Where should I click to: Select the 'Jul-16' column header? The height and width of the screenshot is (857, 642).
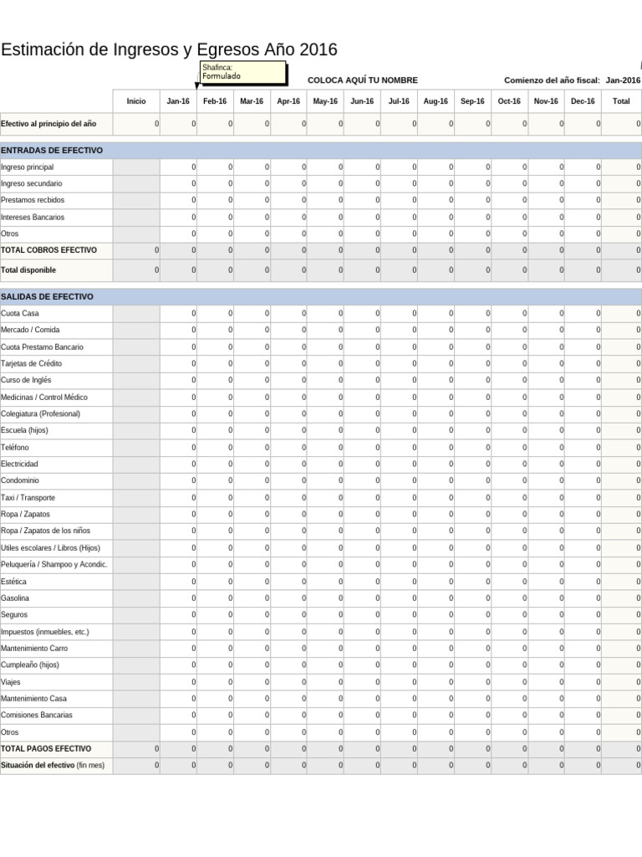399,101
